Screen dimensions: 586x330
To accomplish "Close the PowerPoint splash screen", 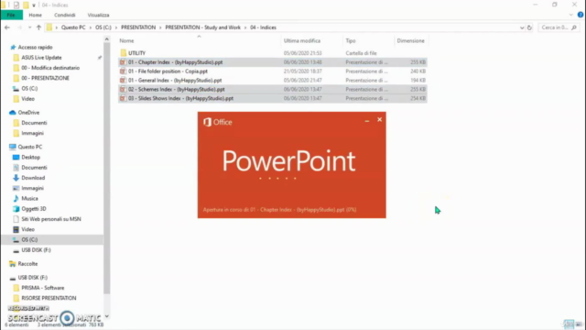I will click(x=379, y=120).
